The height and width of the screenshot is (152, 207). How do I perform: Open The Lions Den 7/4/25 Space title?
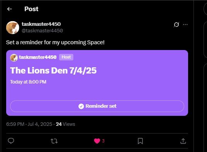53,70
